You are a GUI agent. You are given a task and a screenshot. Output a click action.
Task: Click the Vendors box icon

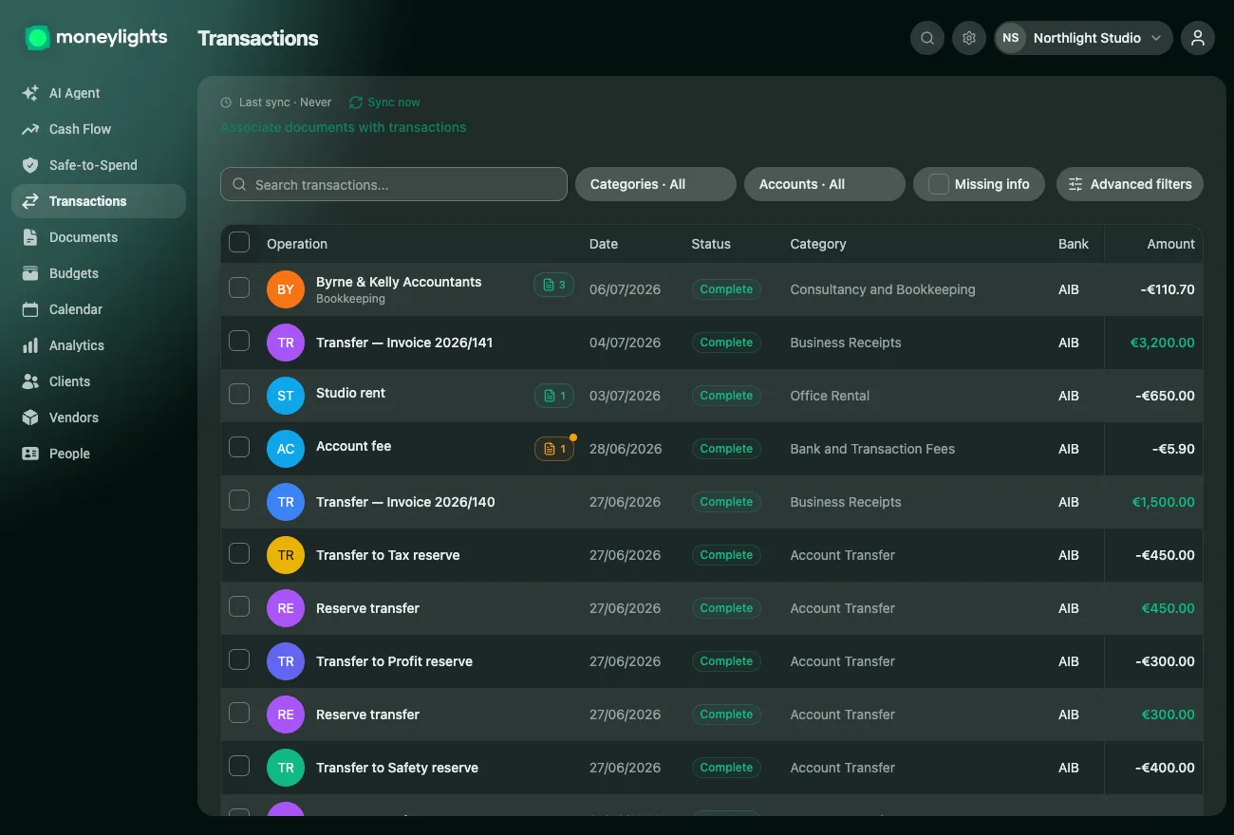pos(30,417)
